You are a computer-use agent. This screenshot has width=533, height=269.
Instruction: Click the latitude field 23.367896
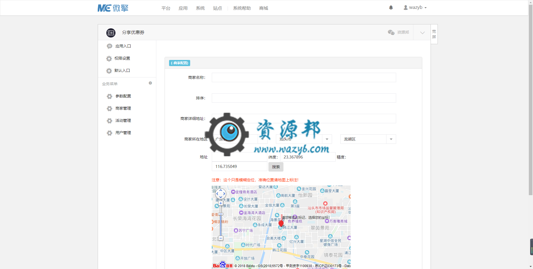click(x=308, y=157)
